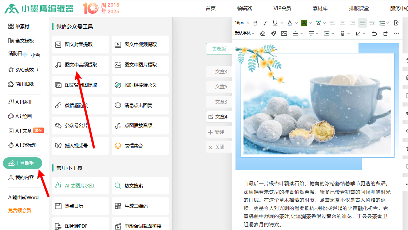Open the three-dots more tools icon
The height and width of the screenshot is (230, 408).
click(x=396, y=33)
